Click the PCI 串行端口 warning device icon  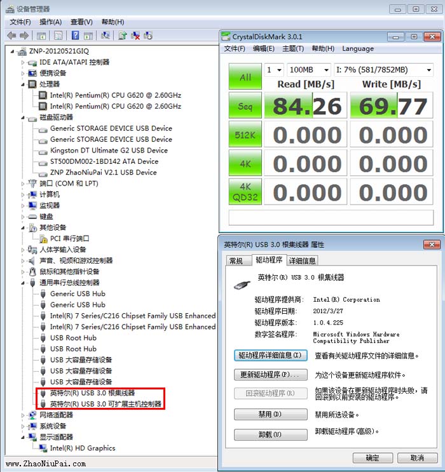point(43,239)
